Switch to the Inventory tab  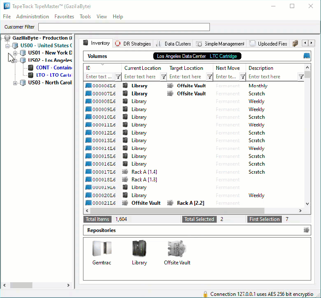[96, 43]
